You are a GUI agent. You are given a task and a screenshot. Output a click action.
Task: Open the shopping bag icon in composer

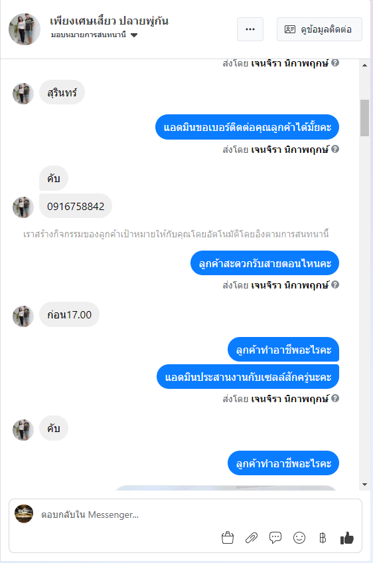(x=228, y=538)
